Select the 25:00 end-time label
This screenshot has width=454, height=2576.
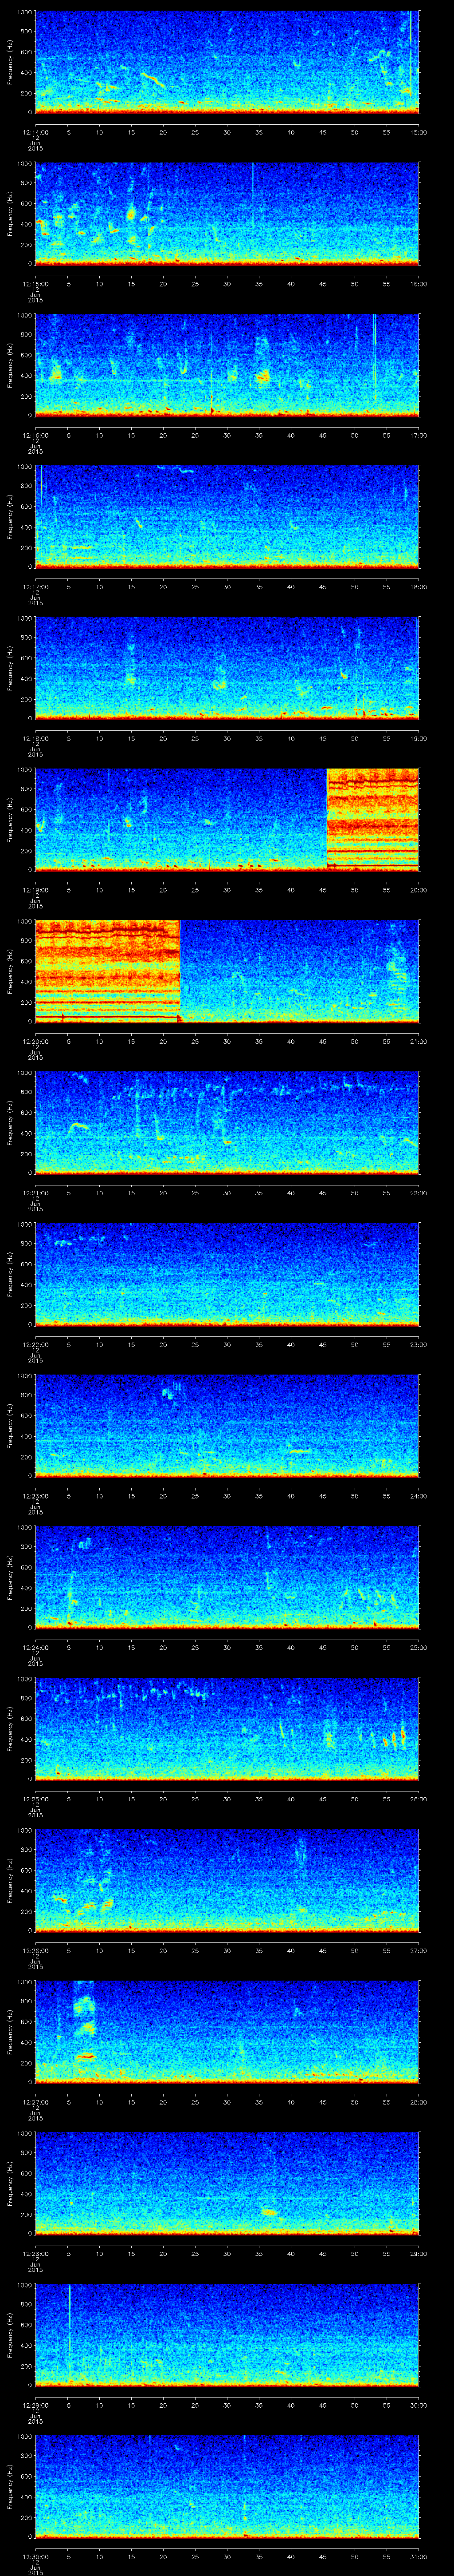419,1647
